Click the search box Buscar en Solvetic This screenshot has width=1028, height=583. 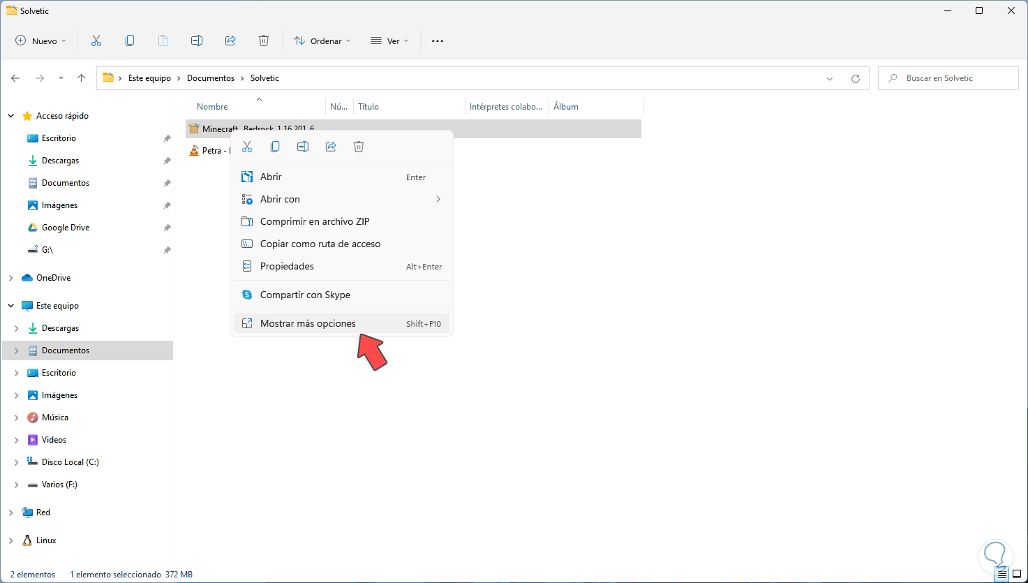coord(948,78)
